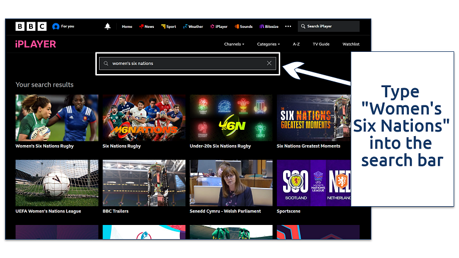Open the BBC Trailers thumbnail
459x258 pixels.
pyautogui.click(x=144, y=183)
